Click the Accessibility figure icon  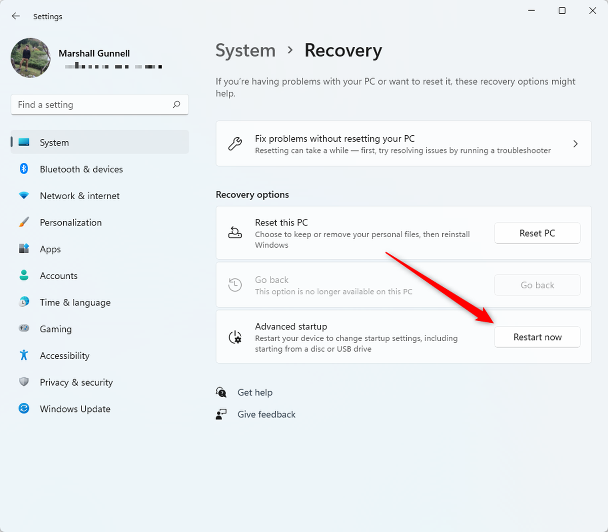[24, 355]
